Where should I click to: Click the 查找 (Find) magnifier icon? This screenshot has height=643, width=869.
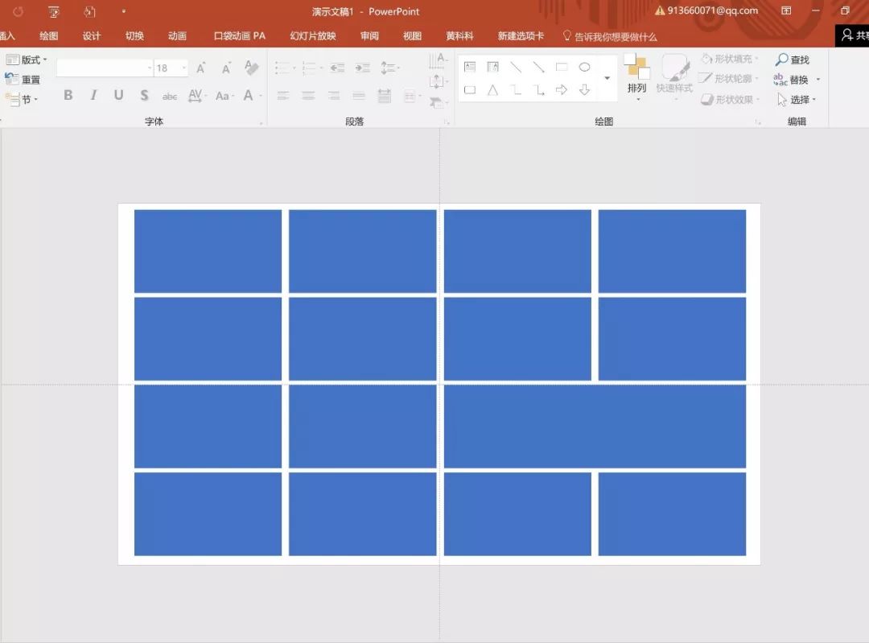[x=781, y=60]
